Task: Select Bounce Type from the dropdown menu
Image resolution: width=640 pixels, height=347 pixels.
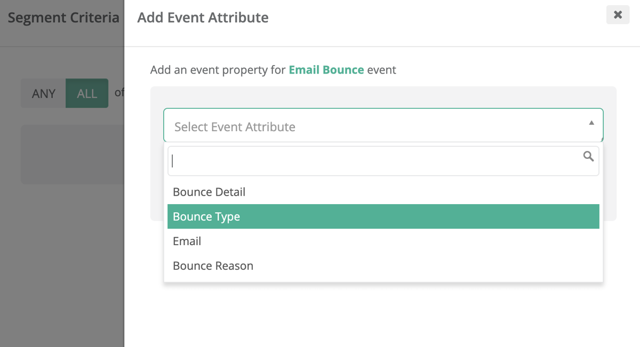Action: coord(206,216)
